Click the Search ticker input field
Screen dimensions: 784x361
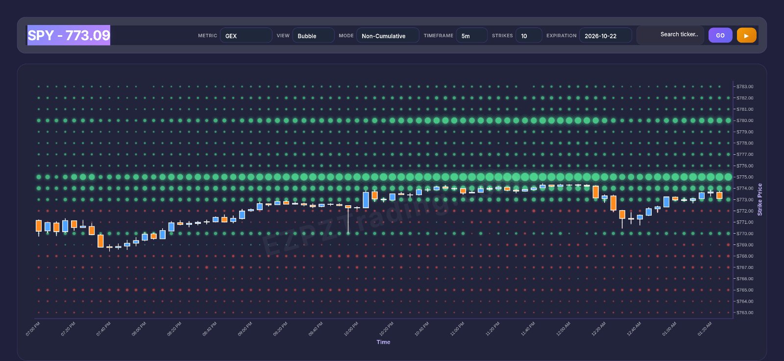tap(670, 35)
